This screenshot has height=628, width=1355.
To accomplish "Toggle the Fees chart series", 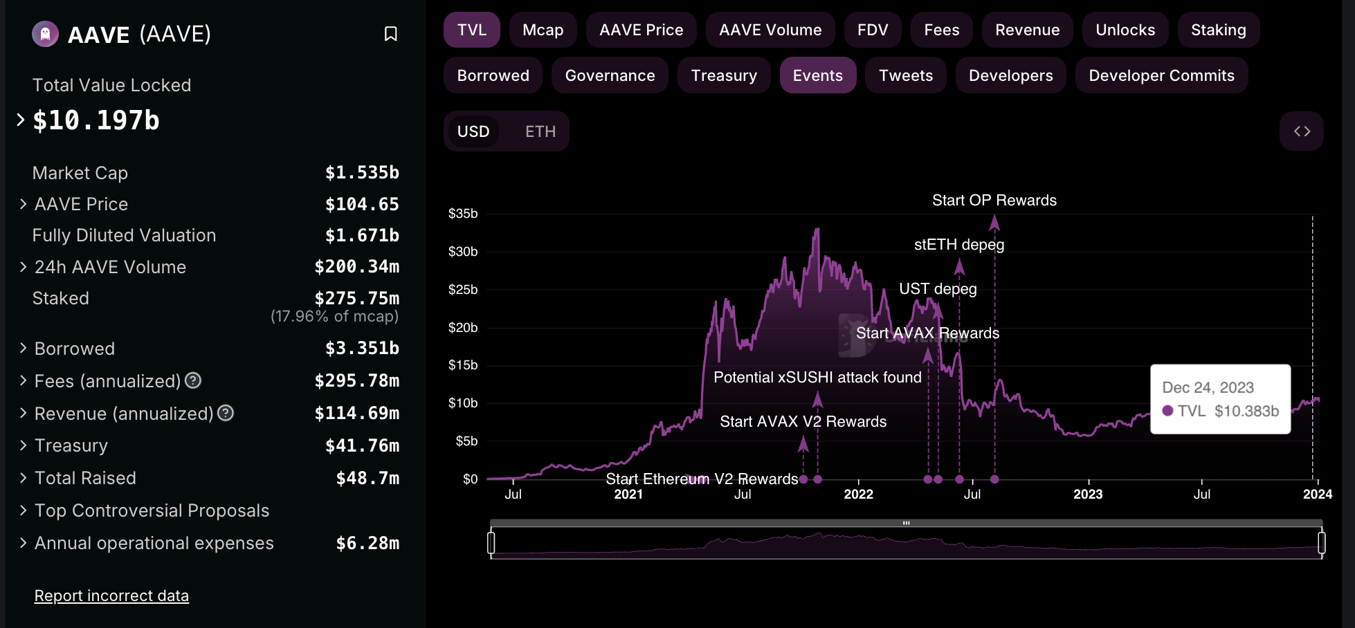I will coord(942,30).
